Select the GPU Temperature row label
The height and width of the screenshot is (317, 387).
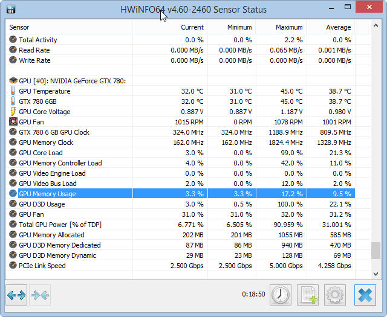(x=45, y=91)
